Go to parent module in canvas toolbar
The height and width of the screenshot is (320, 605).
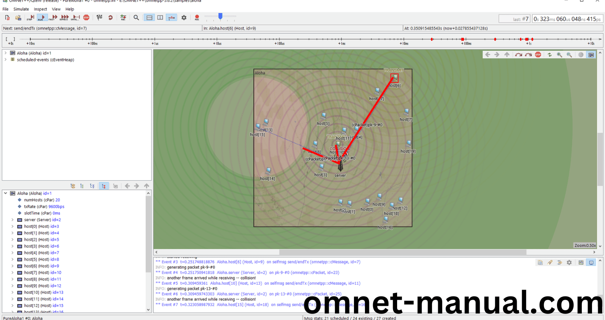pos(507,54)
